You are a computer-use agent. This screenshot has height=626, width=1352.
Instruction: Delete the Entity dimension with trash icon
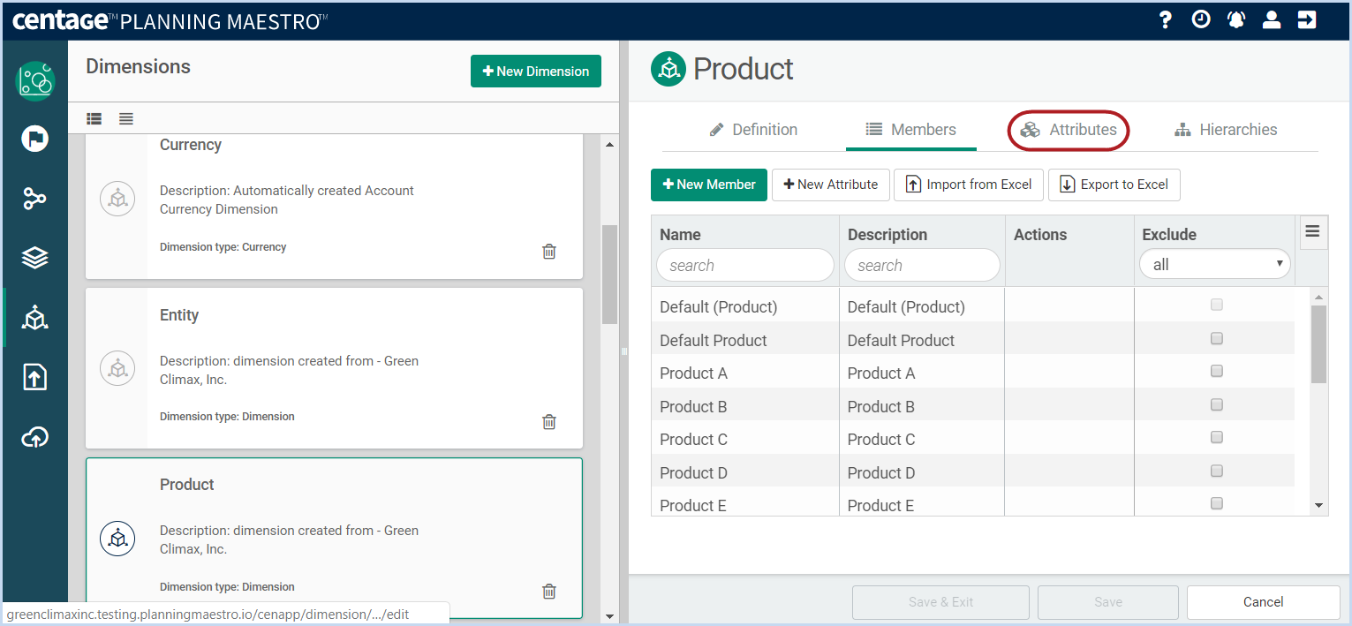point(549,421)
